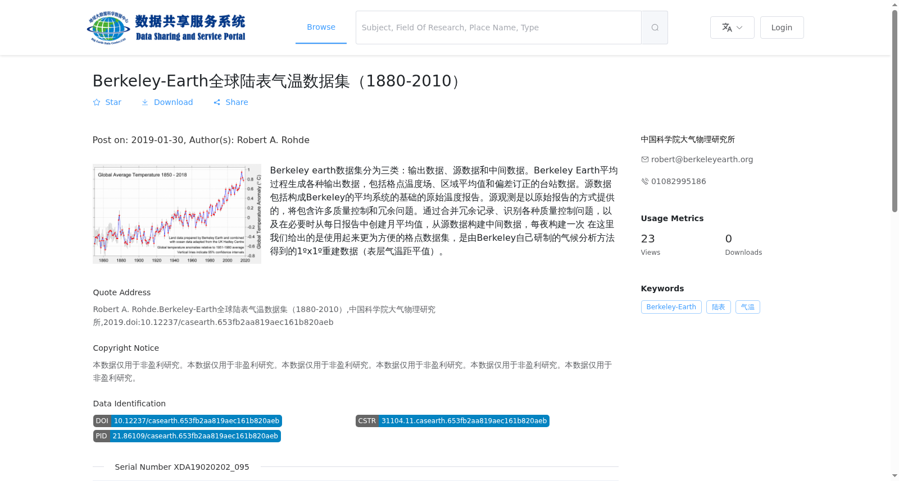Select the 陆表 keyword tag
The height and width of the screenshot is (481, 899).
click(718, 307)
